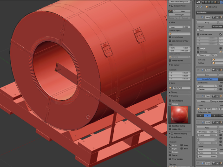Viewport: 223px width, 167px height.
Task: Click the Solidify Clamp slider
Action: [x=207, y=135]
